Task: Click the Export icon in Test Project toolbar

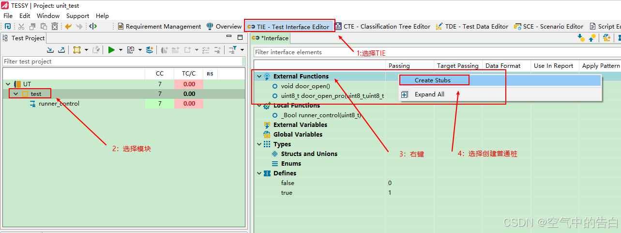Action: click(61, 49)
